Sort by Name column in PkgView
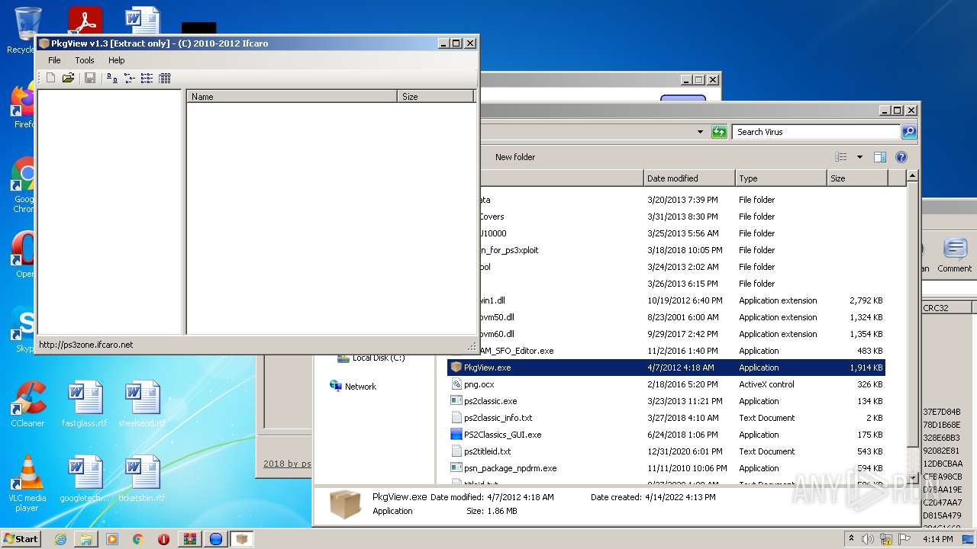 pos(292,96)
